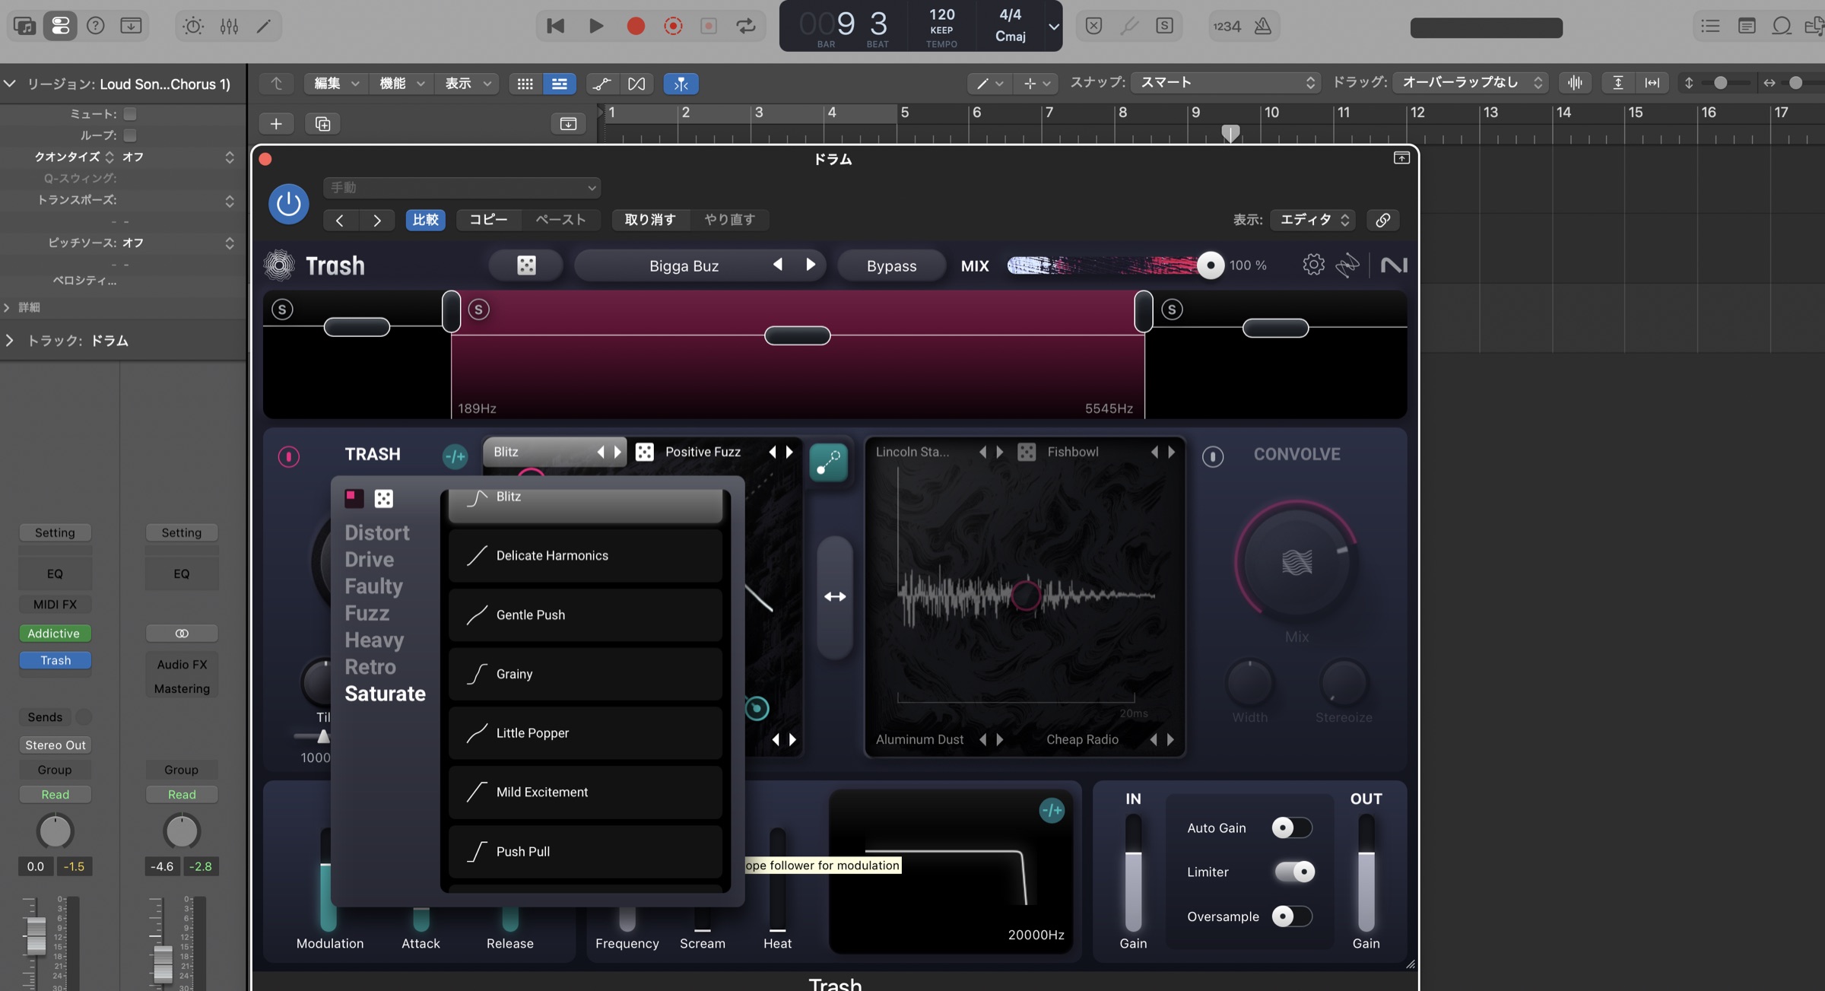The height and width of the screenshot is (991, 1825).
Task: Toggle the metronome icon
Action: pyautogui.click(x=1263, y=26)
